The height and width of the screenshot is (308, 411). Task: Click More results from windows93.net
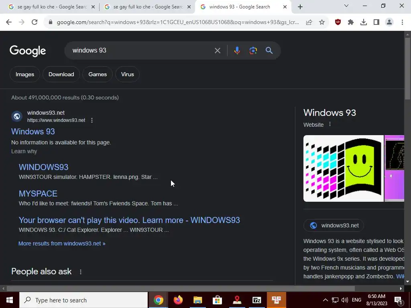(62, 243)
